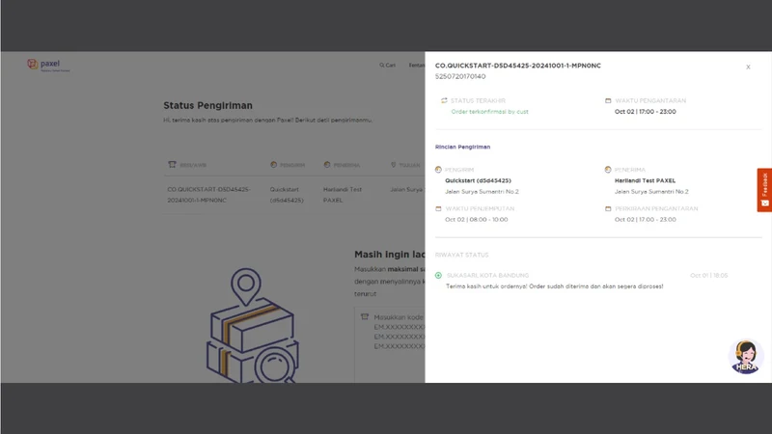Click sender address 'Jalan Surya Sumantri No.2'

click(482, 191)
